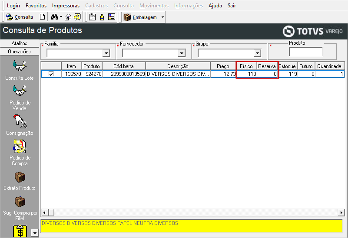
Task: Open the Pedido de Compra shortcut
Action: coord(20,153)
